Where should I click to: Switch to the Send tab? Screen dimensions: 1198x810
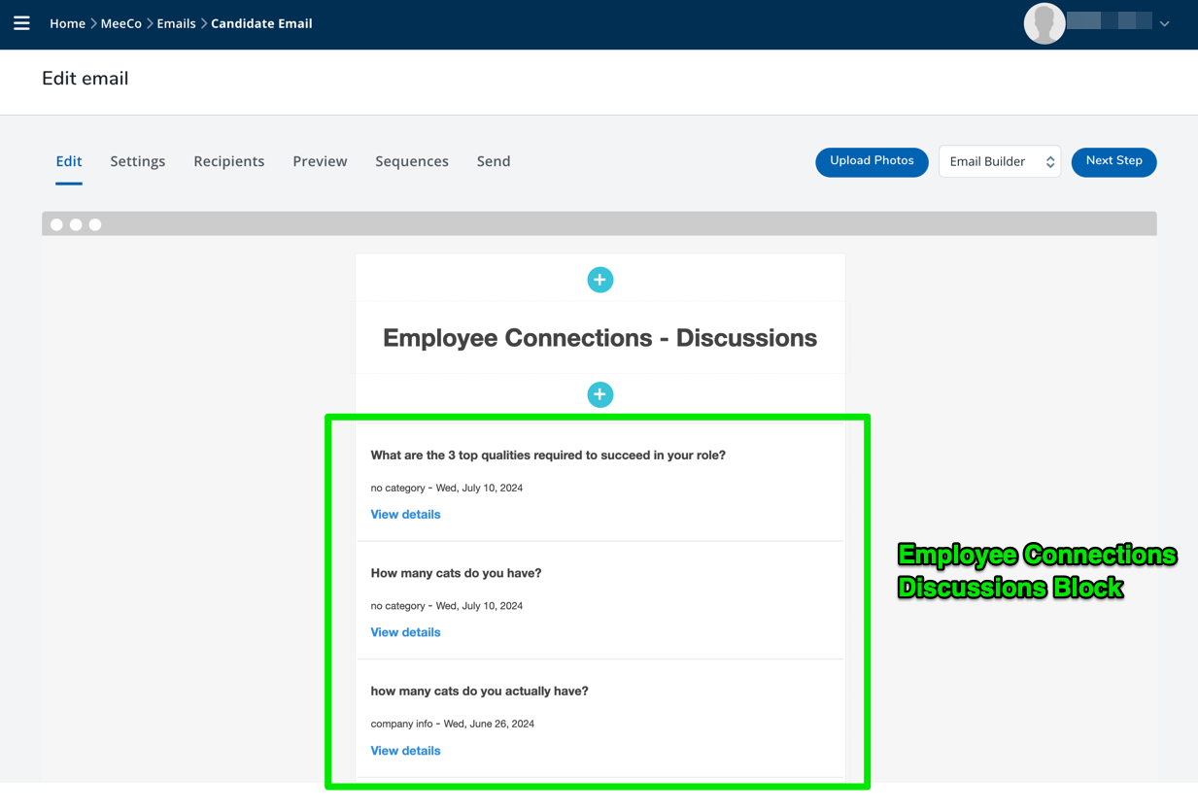(494, 161)
